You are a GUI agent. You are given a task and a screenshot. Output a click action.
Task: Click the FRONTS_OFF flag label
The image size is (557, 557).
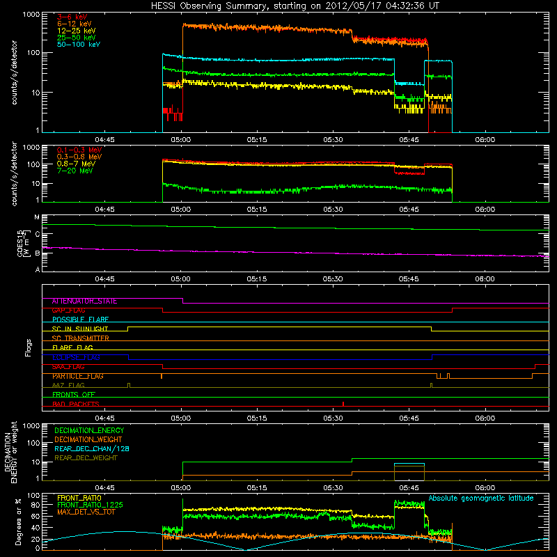pos(74,395)
